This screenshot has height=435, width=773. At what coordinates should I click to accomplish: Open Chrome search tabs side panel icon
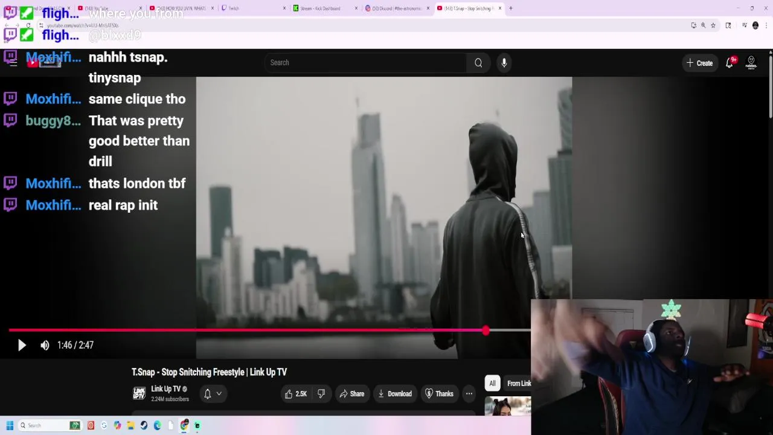point(728,25)
